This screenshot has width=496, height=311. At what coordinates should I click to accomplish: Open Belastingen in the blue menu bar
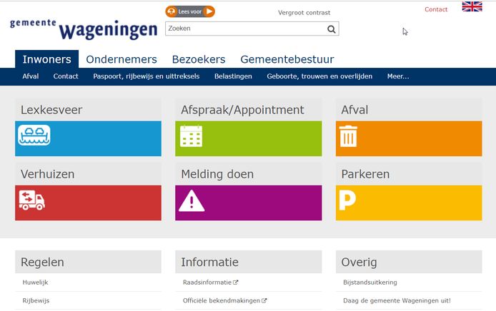coord(233,76)
